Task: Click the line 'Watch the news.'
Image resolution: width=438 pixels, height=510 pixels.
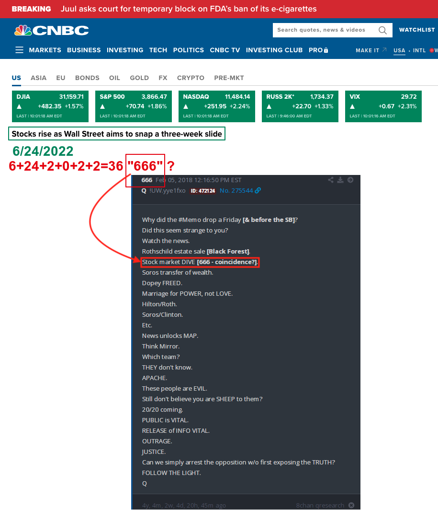Action: [166, 241]
